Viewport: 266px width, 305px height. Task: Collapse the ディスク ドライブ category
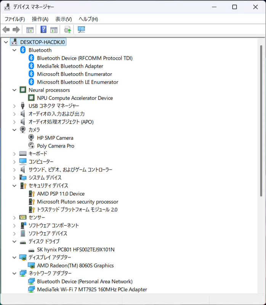tap(14, 241)
